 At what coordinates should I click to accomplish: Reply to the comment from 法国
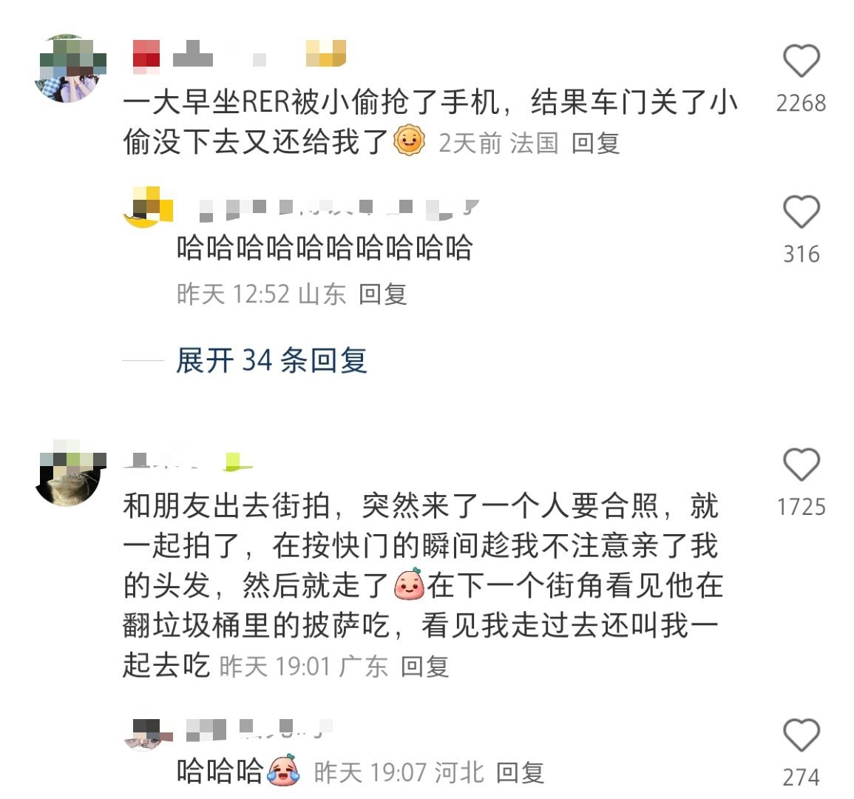(595, 144)
